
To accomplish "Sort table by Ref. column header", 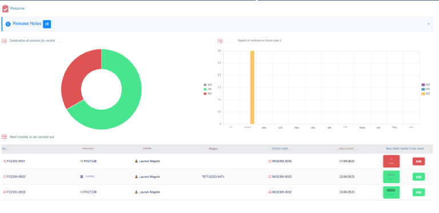I will point(4,148).
